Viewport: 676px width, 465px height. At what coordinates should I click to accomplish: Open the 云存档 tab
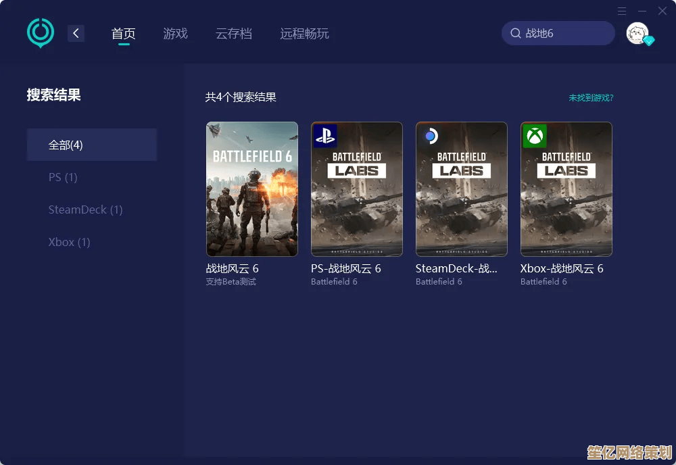234,33
